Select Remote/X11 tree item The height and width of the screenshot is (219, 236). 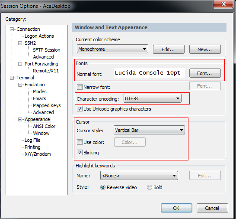click(x=46, y=71)
